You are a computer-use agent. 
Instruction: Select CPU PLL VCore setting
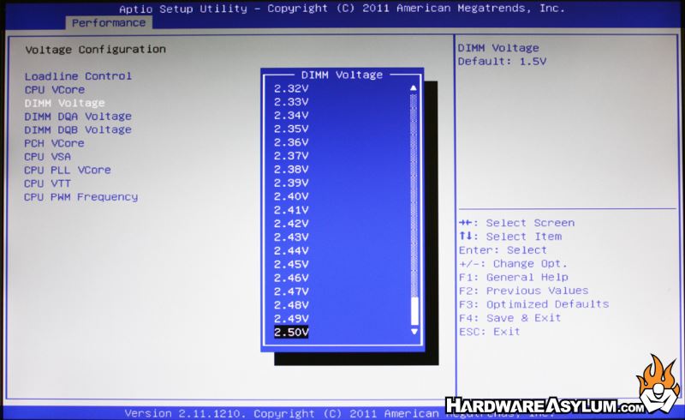[68, 171]
